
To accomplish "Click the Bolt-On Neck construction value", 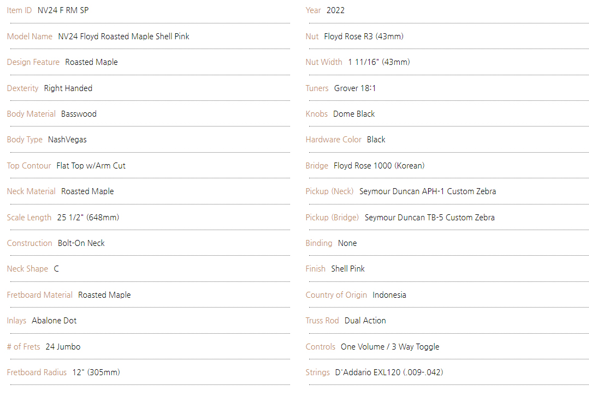I will 81,243.
